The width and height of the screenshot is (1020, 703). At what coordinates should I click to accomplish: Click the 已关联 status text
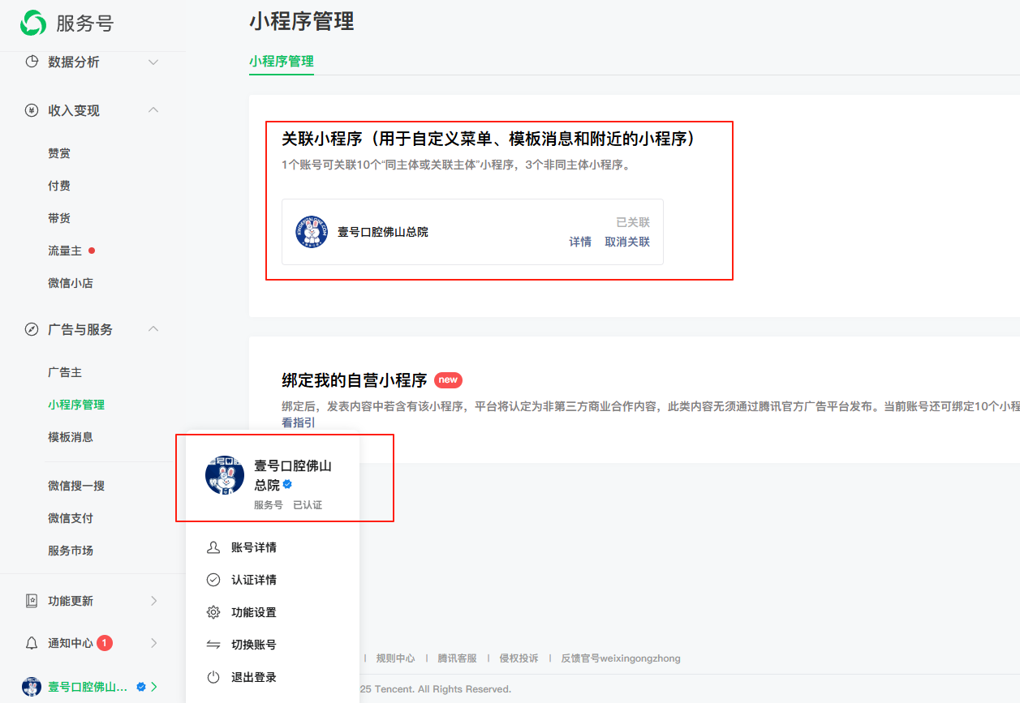coord(633,222)
